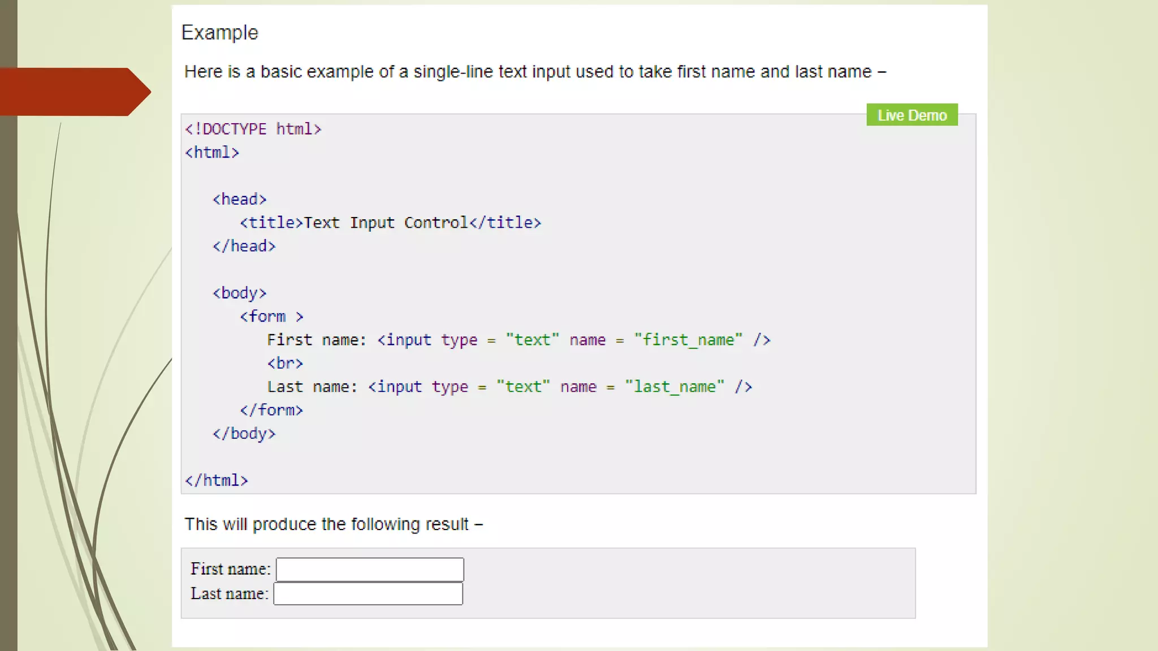Click the closing </form> tag
Screen dimensions: 1158x651
[271, 410]
